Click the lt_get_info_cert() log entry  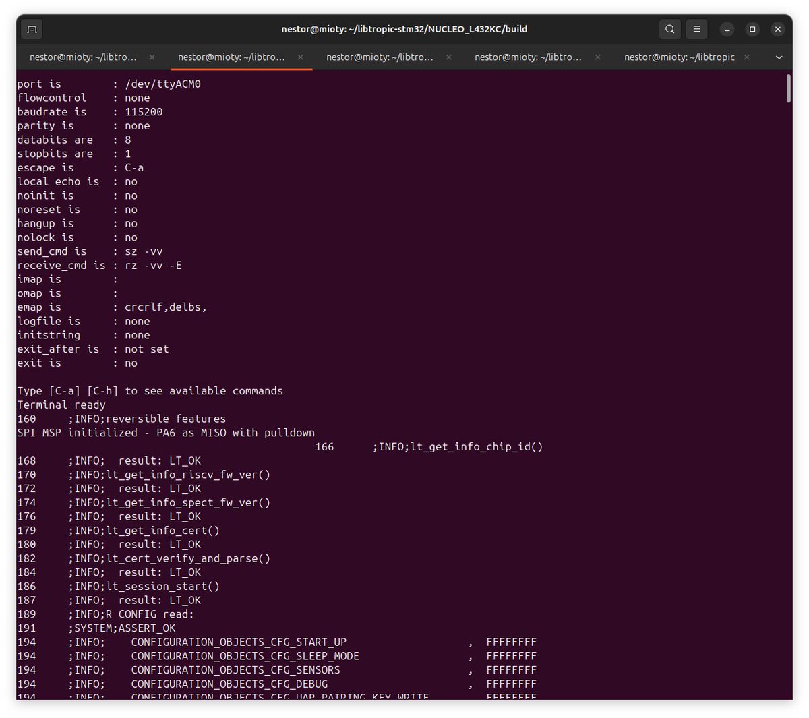162,531
